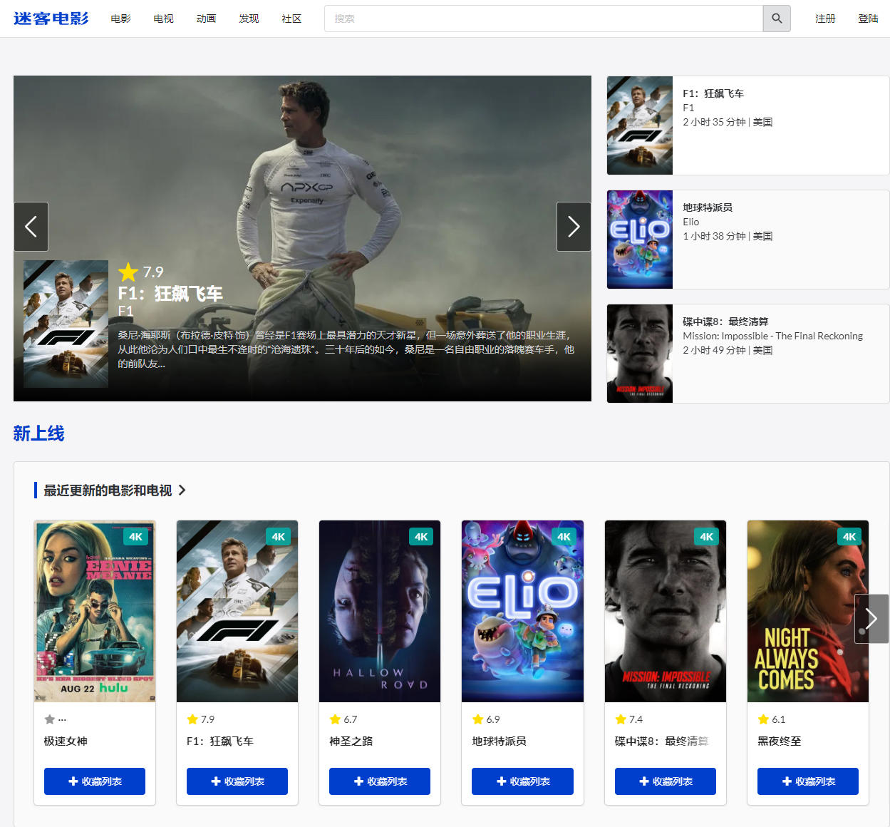Click the 4K badge on Hallow Road poster
890x827 pixels.
[421, 537]
